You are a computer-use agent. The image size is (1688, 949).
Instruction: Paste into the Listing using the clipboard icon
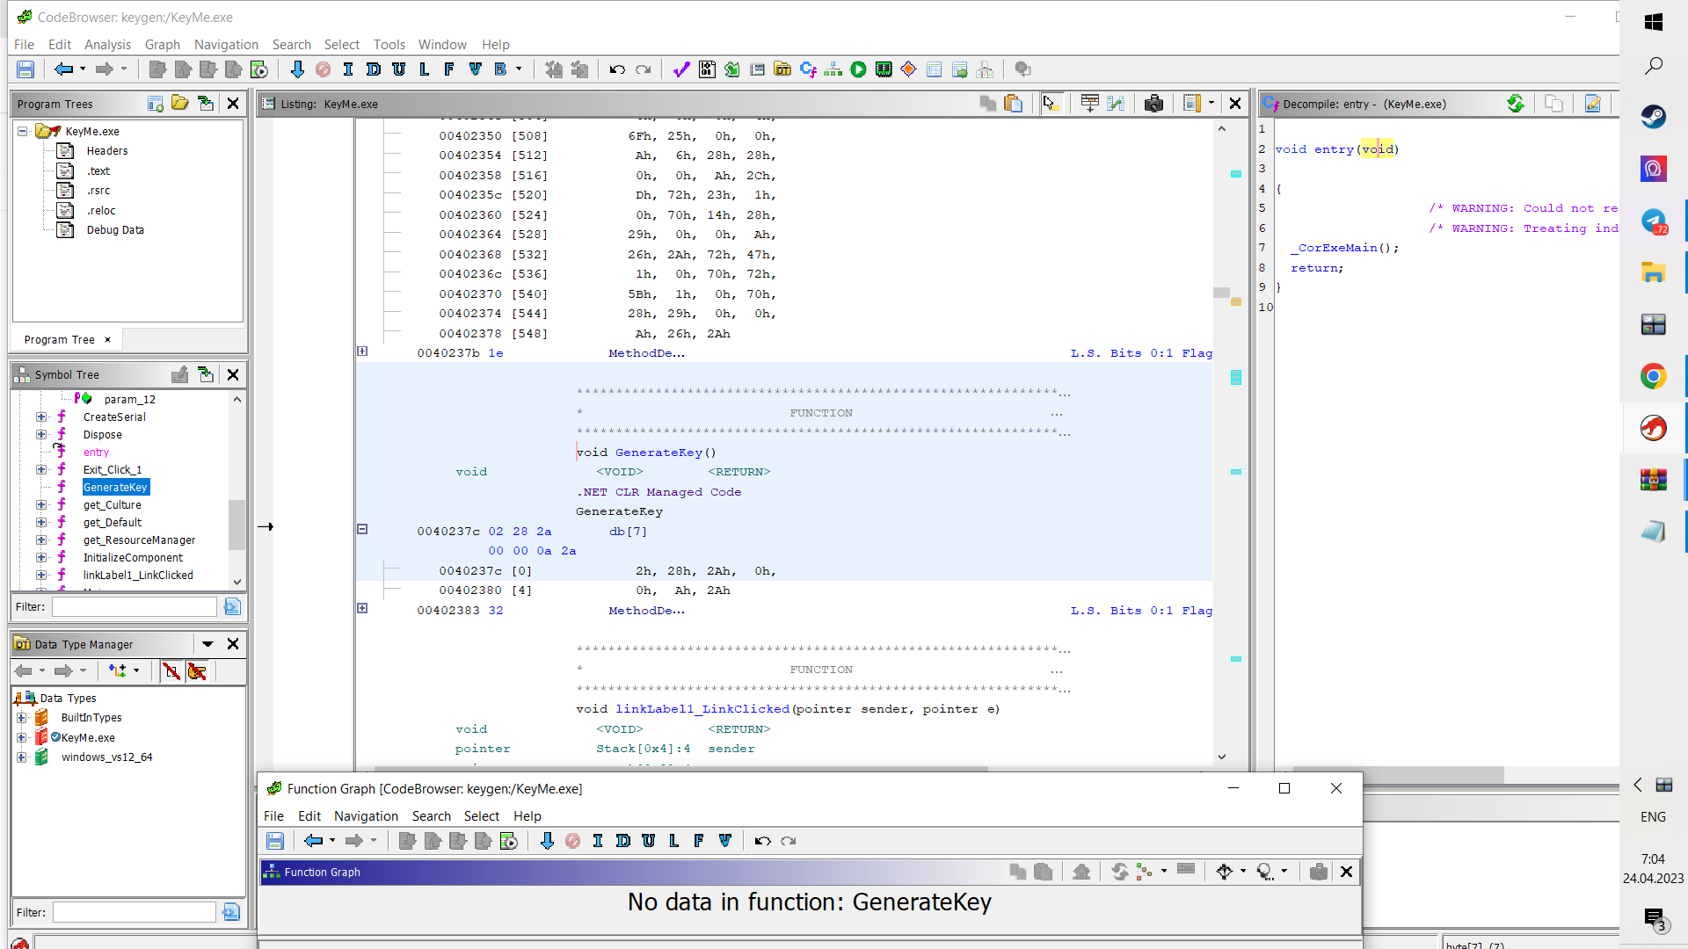pyautogui.click(x=1014, y=103)
